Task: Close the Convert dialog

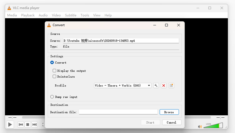Action: click(x=179, y=25)
